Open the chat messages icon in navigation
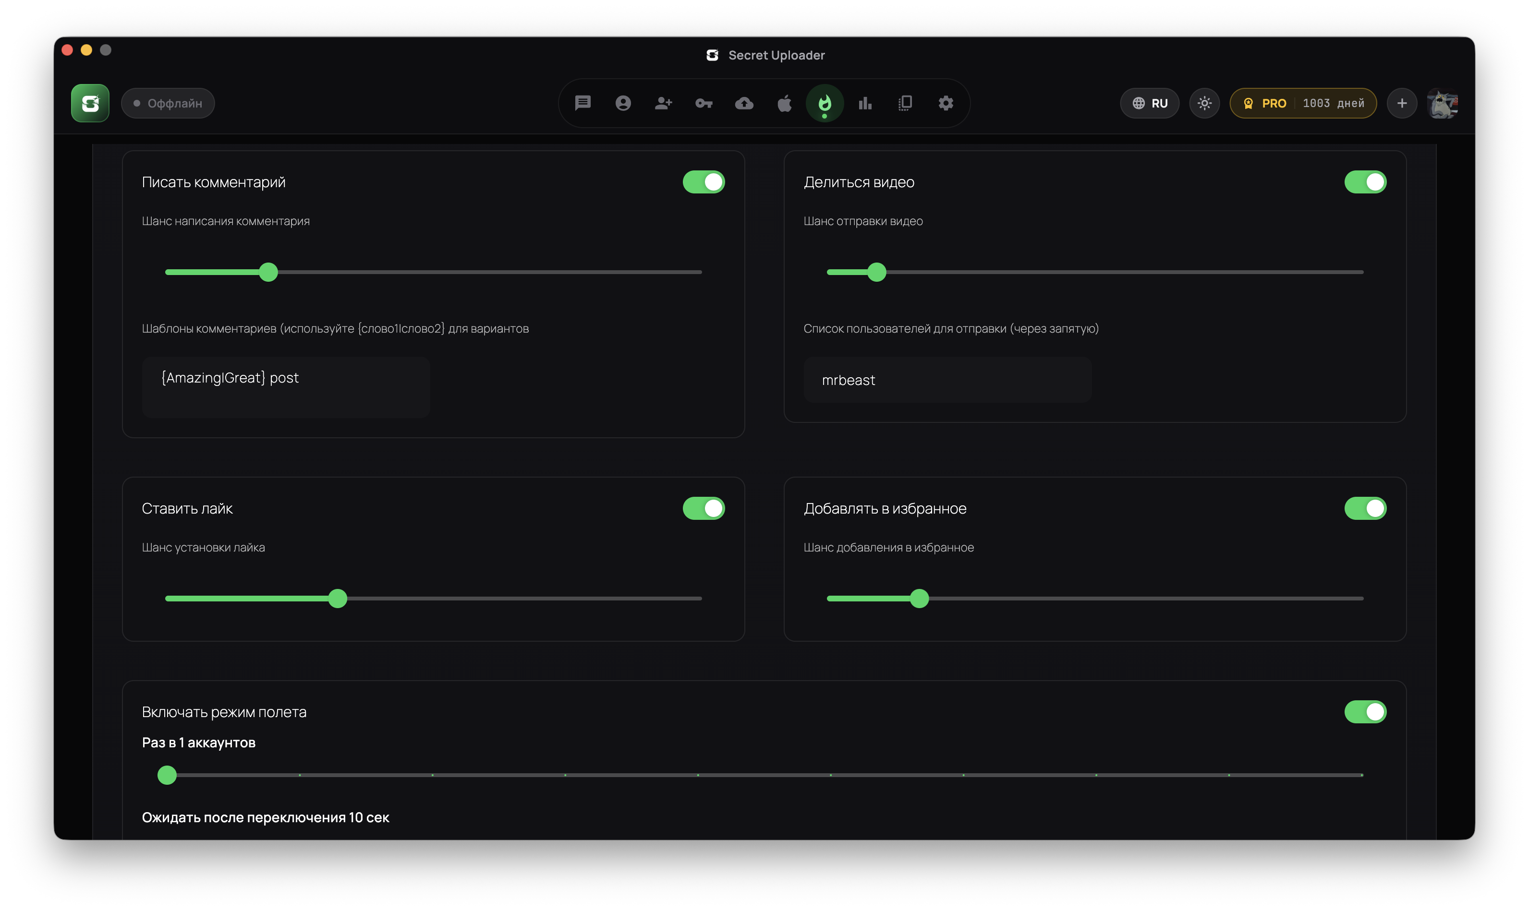 tap(582, 103)
